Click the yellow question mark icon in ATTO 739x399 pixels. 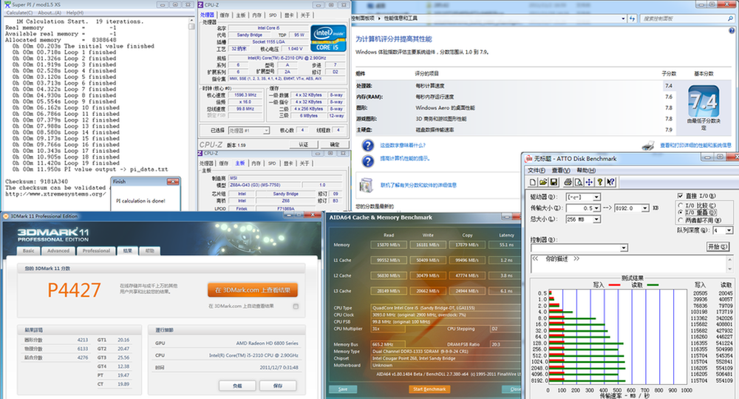600,183
